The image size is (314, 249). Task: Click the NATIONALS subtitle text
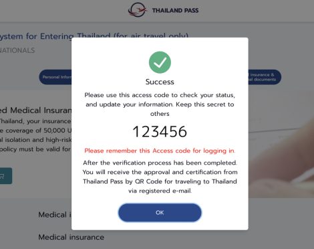[17, 50]
